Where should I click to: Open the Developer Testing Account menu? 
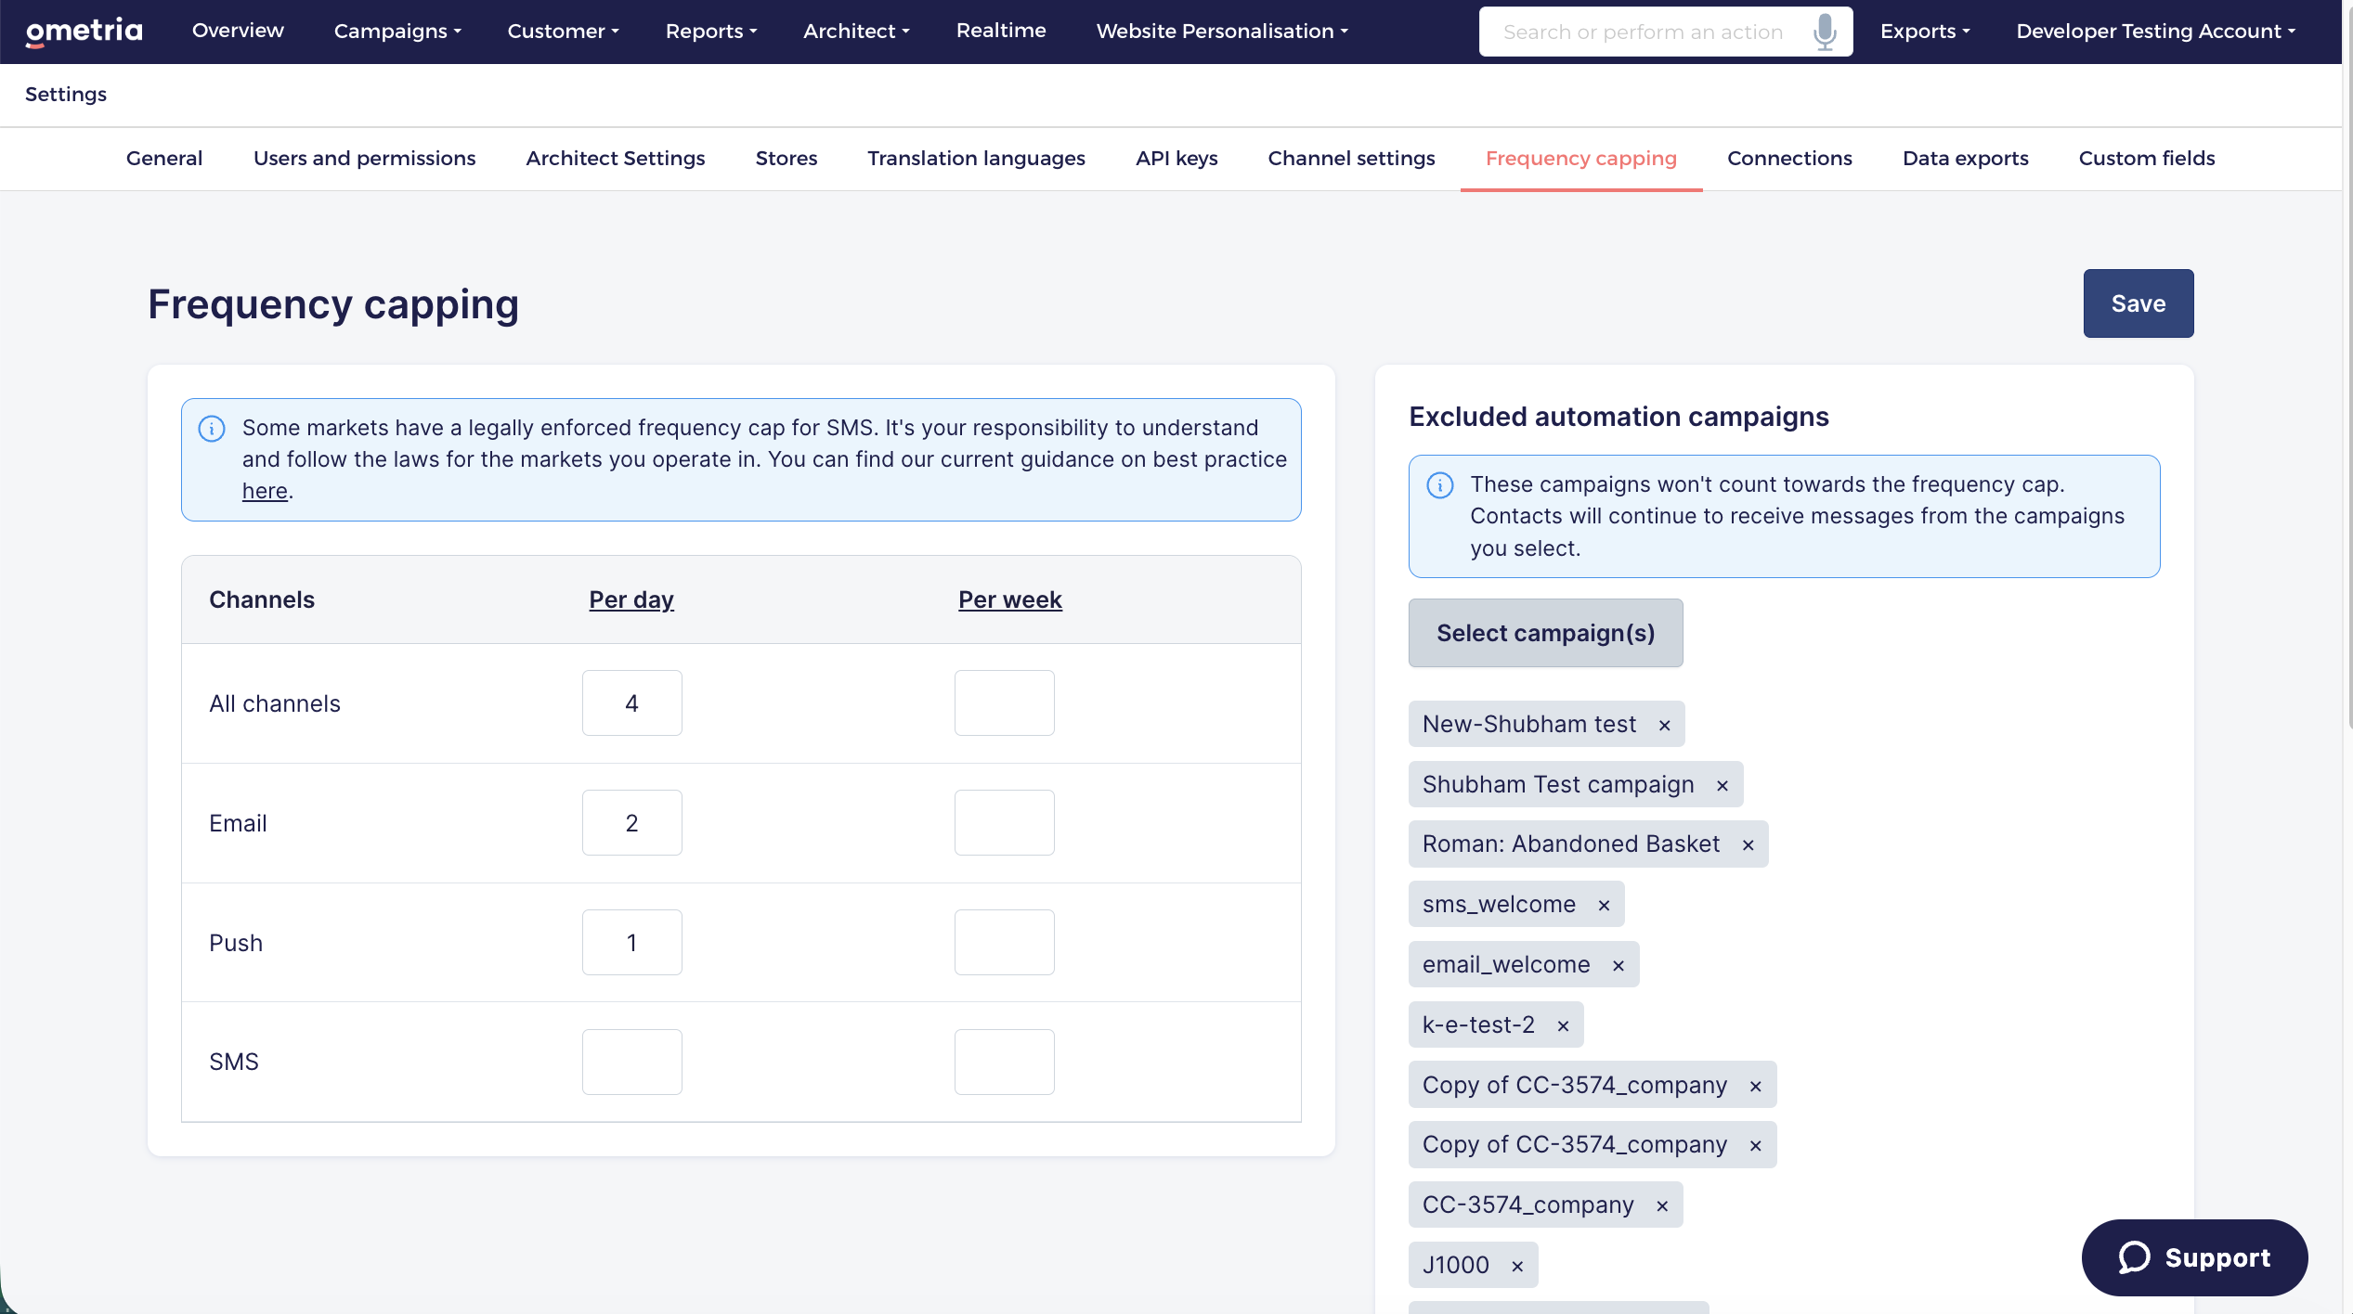[x=2156, y=31]
